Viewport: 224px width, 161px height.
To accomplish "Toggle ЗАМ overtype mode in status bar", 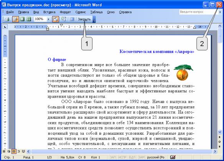I will [142, 157].
